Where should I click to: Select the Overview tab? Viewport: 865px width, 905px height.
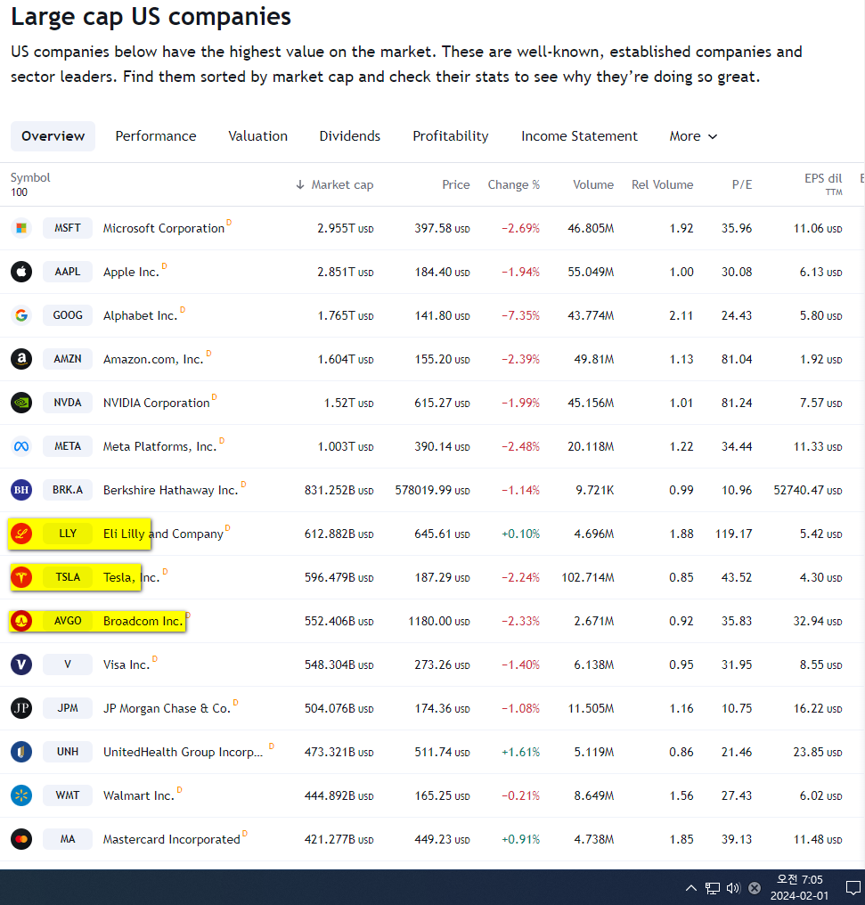[x=53, y=136]
